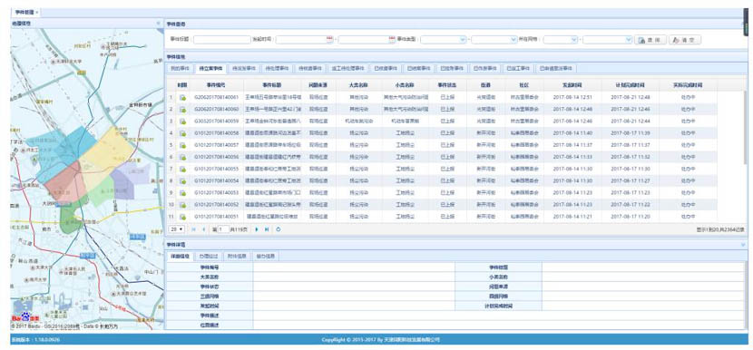Select cell with time 2017-08-14 12:51
The image size is (753, 350).
point(572,97)
